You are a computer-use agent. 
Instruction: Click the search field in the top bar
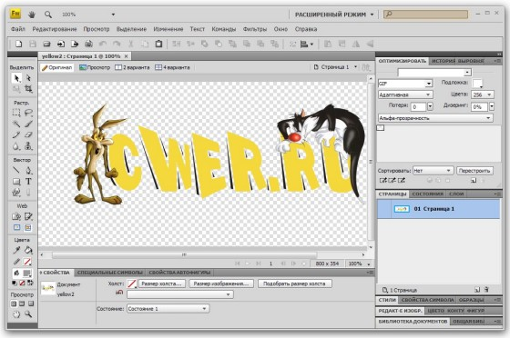coord(425,14)
